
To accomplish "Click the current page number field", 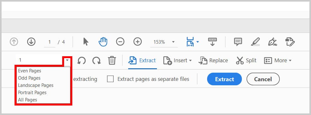I will (50, 42).
